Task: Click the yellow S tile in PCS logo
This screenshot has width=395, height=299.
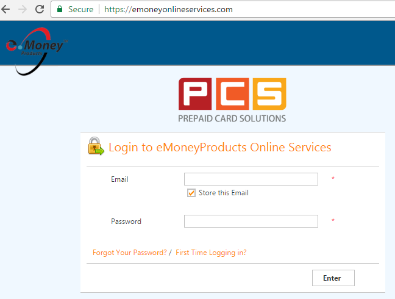Action: tap(269, 94)
